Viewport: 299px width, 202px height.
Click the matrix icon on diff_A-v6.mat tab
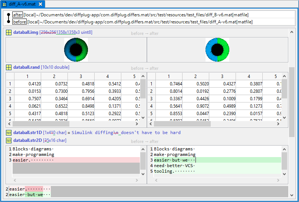point(4,4)
